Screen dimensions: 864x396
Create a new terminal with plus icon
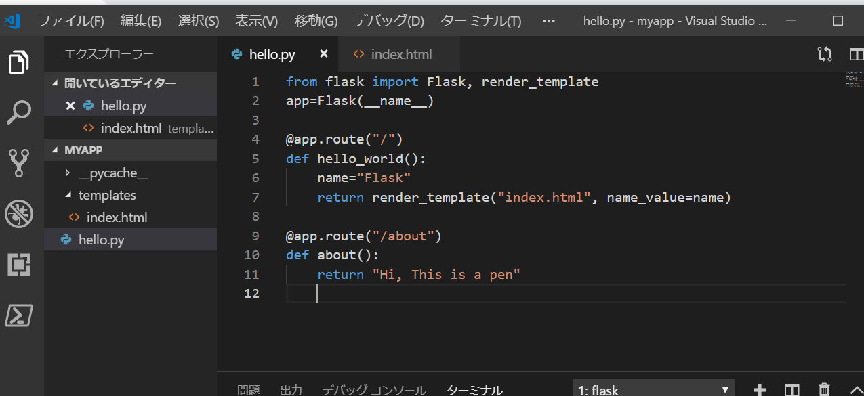pos(760,390)
